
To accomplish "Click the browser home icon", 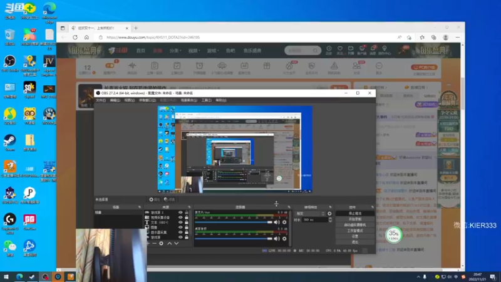I will click(86, 38).
